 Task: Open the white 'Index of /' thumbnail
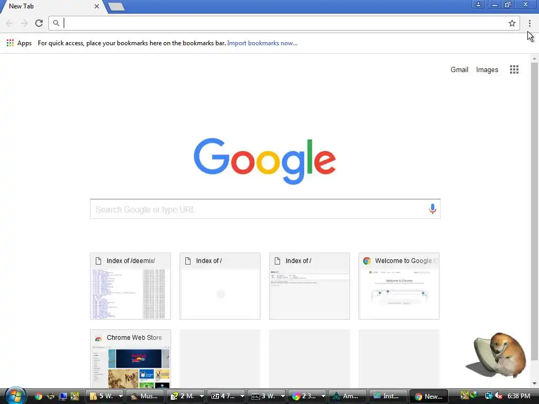[219, 286]
